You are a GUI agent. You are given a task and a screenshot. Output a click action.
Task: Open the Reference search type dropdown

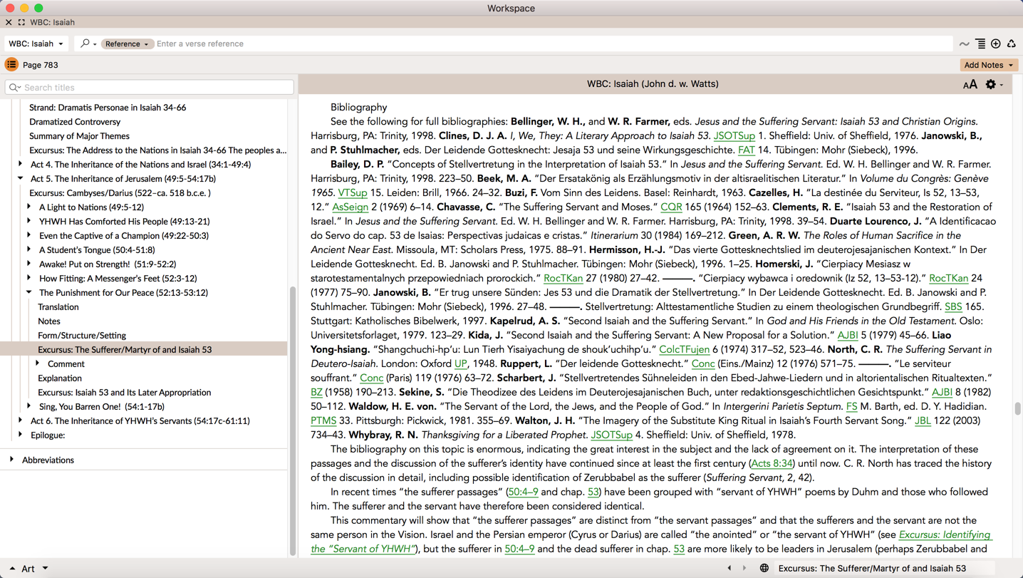(x=127, y=43)
